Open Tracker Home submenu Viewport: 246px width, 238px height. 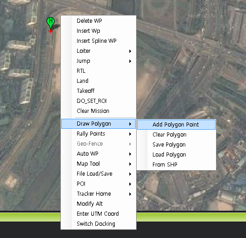point(98,194)
